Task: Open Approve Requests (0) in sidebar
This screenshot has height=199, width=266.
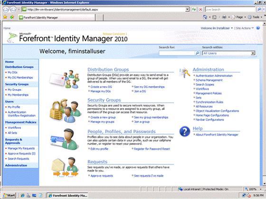Action: pyautogui.click(x=21, y=154)
